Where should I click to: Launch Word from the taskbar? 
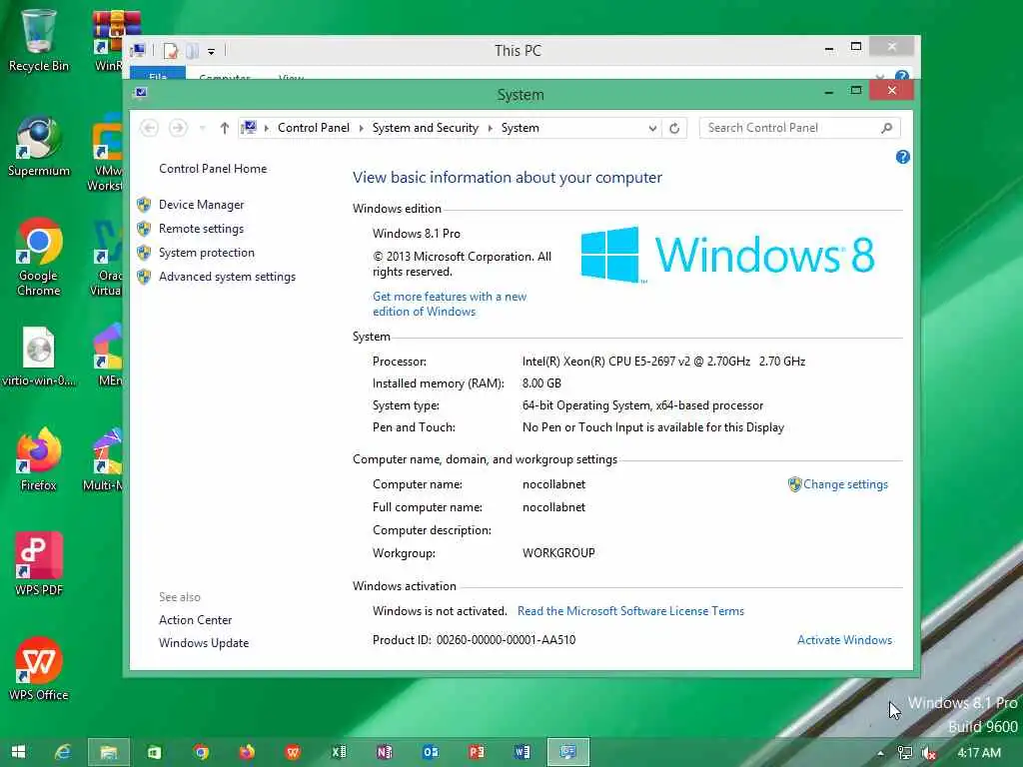521,752
